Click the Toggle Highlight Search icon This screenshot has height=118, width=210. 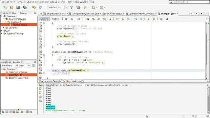(104, 19)
